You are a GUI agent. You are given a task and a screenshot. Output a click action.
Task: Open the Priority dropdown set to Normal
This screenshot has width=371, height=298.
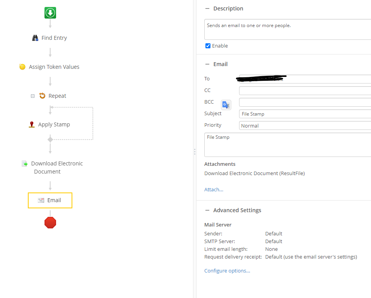(305, 126)
